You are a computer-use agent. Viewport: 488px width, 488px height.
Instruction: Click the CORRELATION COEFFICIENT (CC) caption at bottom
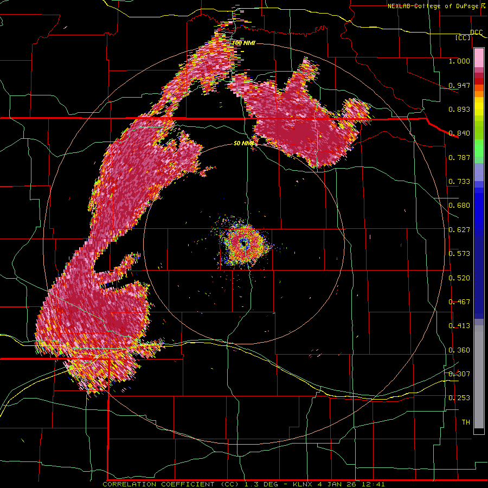[x=243, y=484]
